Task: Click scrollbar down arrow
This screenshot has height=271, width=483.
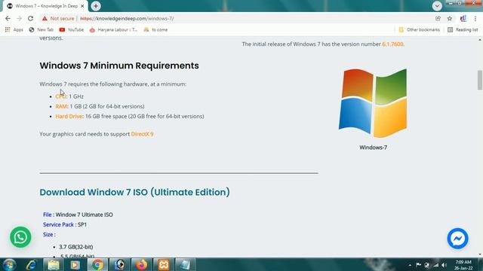Action: [x=480, y=254]
